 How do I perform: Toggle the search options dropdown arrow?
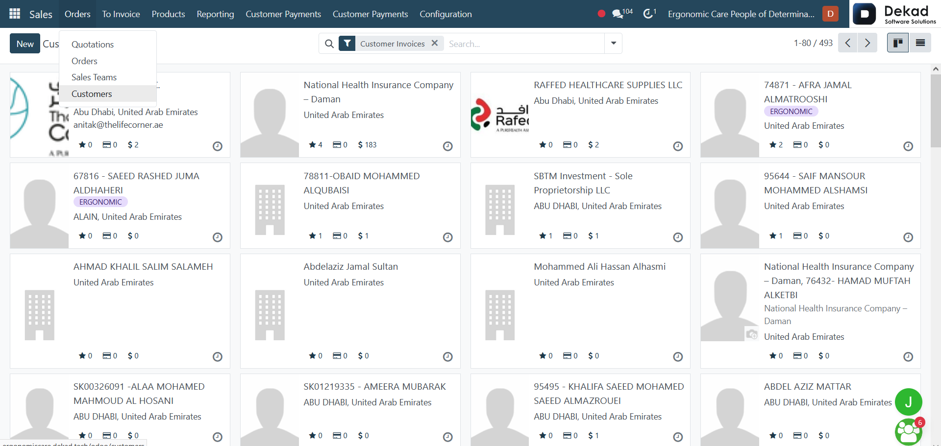click(x=614, y=43)
